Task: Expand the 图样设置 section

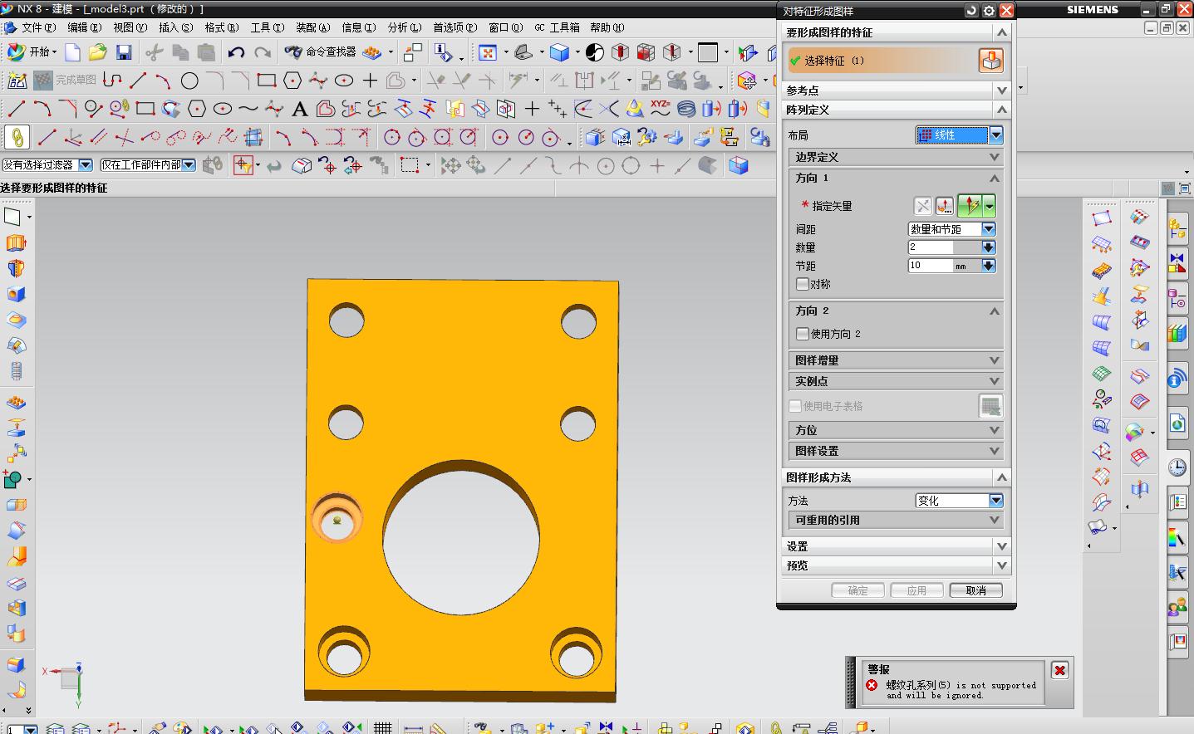Action: coord(896,451)
